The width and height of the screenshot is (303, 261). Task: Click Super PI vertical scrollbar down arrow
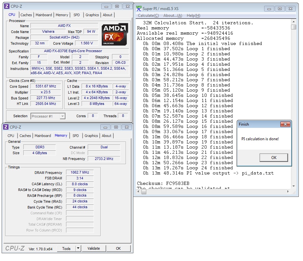click(x=294, y=186)
